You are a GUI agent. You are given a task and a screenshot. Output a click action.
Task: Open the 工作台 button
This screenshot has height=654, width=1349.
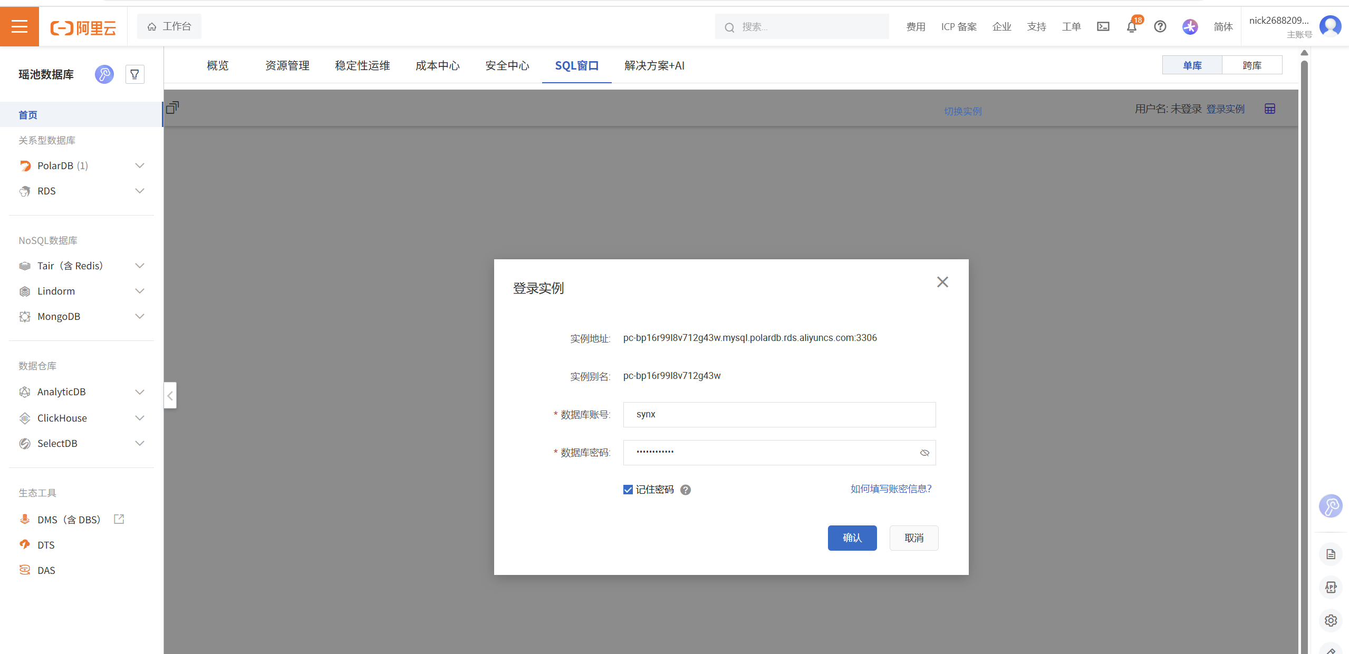169,26
